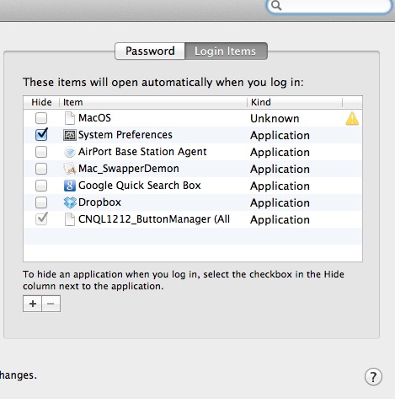Screen dimensions: 395x399
Task: Click the MacOS document icon
Action: [69, 118]
